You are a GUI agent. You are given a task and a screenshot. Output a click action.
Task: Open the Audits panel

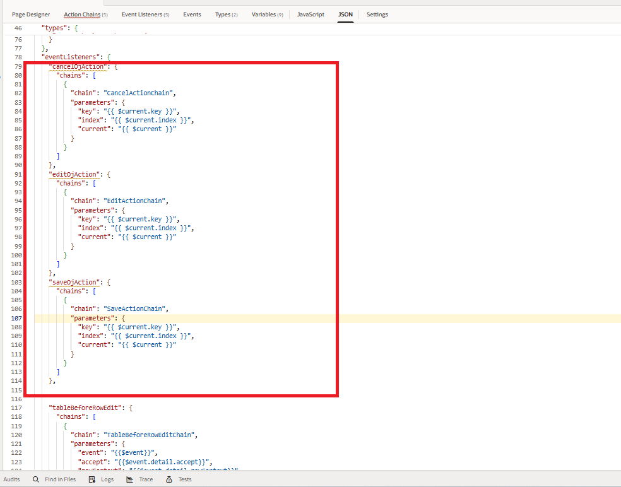(11, 479)
